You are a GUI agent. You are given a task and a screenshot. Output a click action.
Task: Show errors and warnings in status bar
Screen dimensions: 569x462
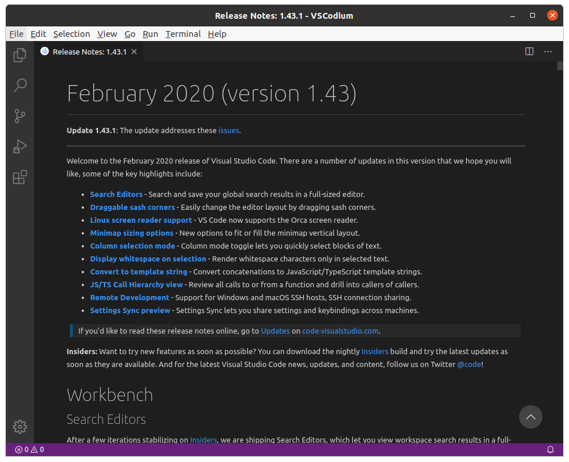(x=29, y=450)
